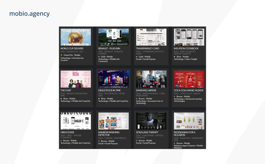View the Inflation Cookbook preview image

click(x=189, y=37)
